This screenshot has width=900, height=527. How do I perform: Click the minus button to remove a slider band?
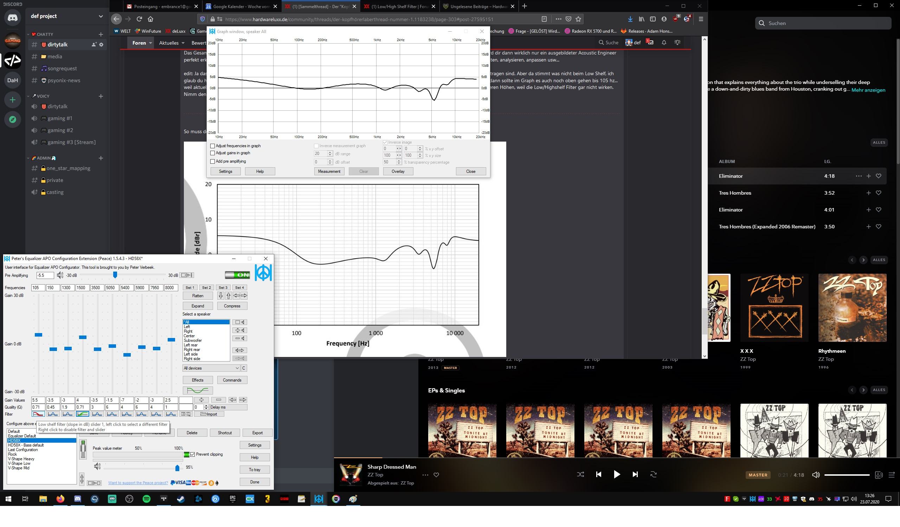click(219, 399)
